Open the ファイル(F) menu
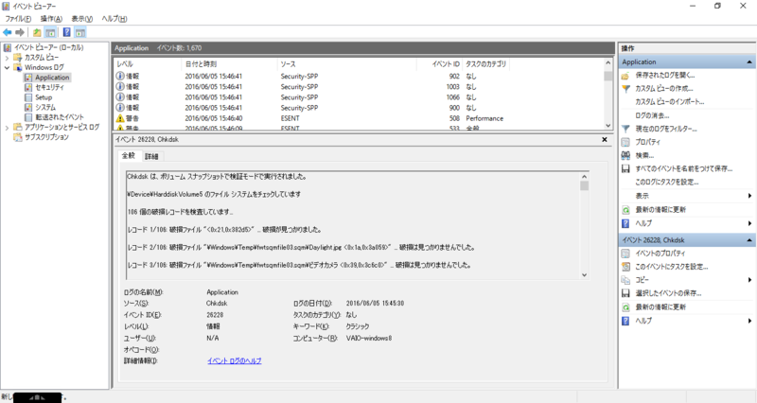This screenshot has width=757, height=403. coord(18,19)
